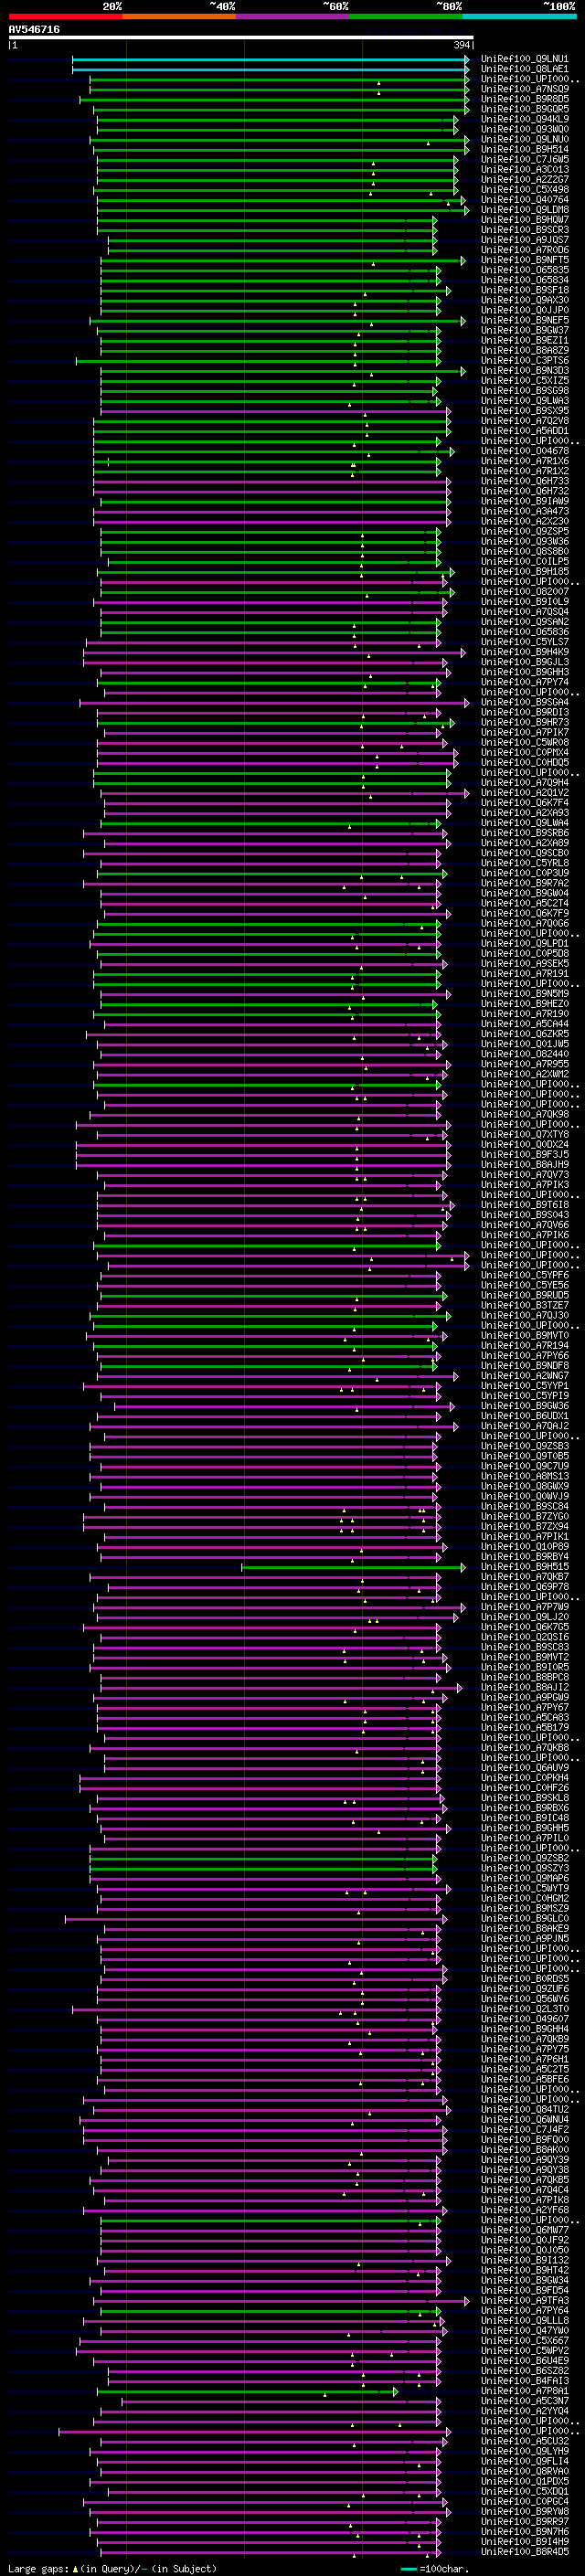The width and height of the screenshot is (585, 2576).
Task: Click the UniRef100_B7ZYG0 hit name
Action: coord(525,1517)
